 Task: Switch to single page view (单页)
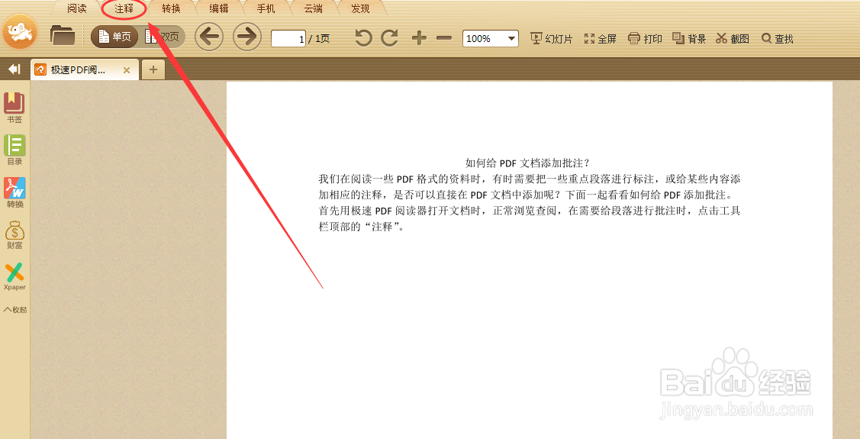[x=114, y=37]
